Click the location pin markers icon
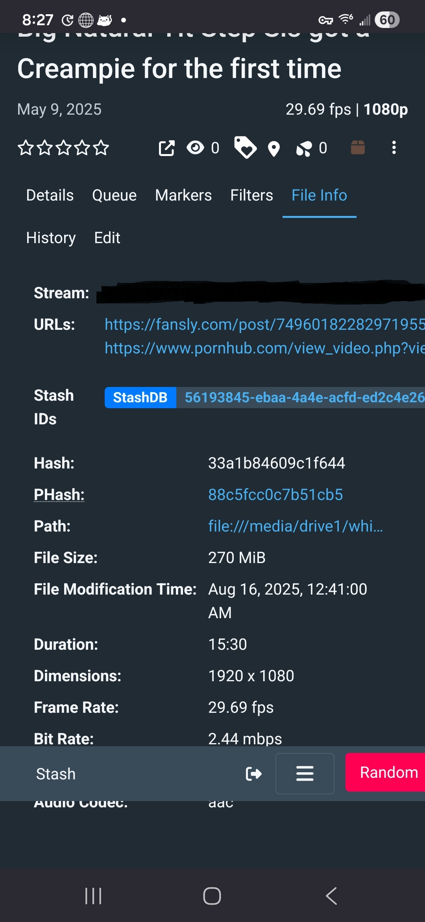This screenshot has height=922, width=425. [274, 148]
